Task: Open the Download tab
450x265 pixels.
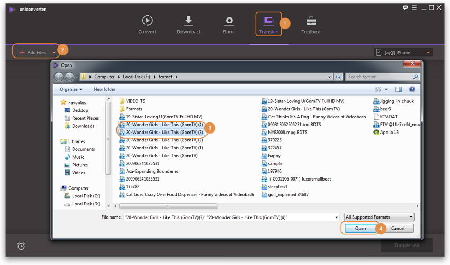Action: point(188,24)
